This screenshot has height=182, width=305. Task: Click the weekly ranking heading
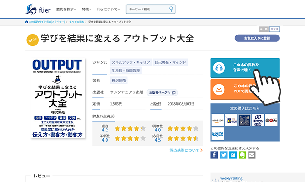point(231,178)
